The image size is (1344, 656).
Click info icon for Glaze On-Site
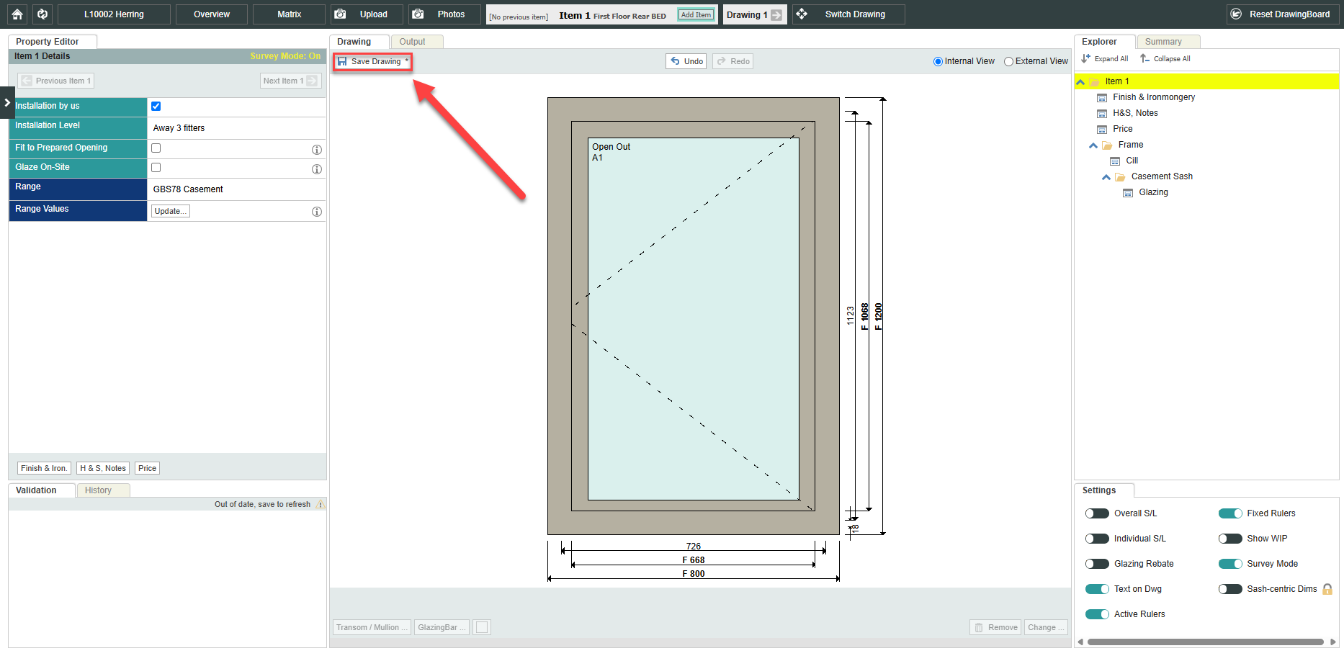pyautogui.click(x=316, y=169)
